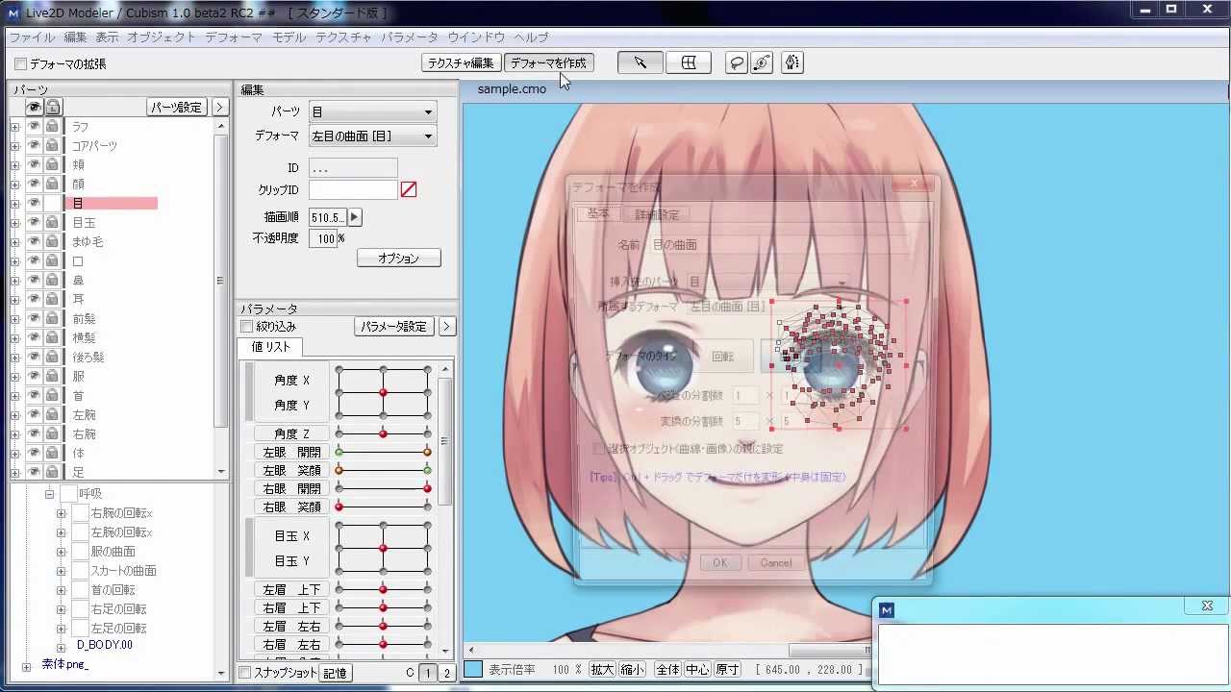Click the 不透明度 percentage field
Image resolution: width=1231 pixels, height=692 pixels.
pyautogui.click(x=323, y=238)
